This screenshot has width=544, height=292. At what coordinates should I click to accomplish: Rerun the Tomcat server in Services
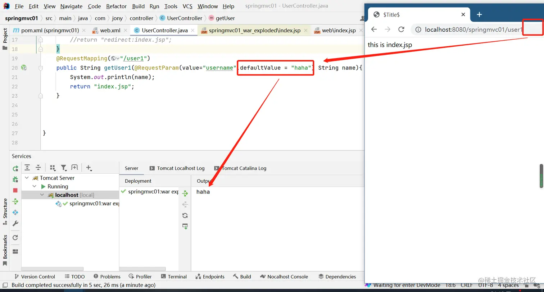15,168
